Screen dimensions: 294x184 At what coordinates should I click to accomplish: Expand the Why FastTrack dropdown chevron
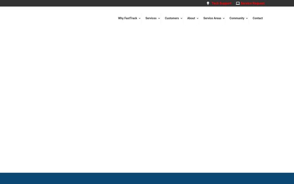tap(140, 18)
